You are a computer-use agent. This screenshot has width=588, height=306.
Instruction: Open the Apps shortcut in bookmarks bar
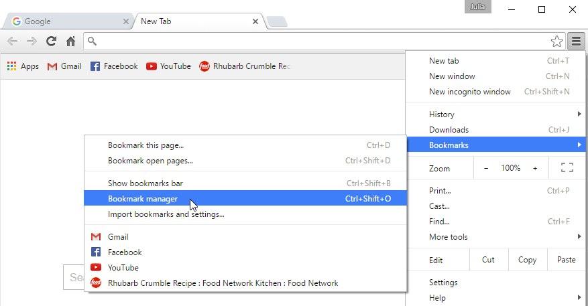click(x=23, y=66)
